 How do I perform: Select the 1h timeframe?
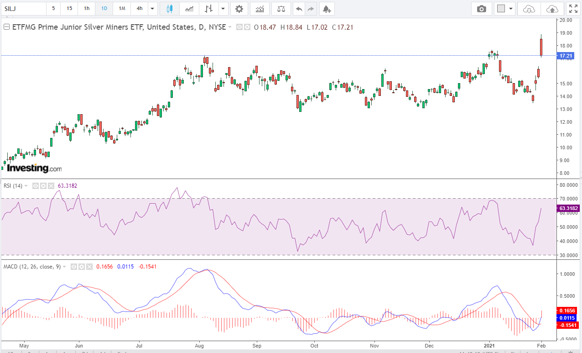(x=87, y=9)
